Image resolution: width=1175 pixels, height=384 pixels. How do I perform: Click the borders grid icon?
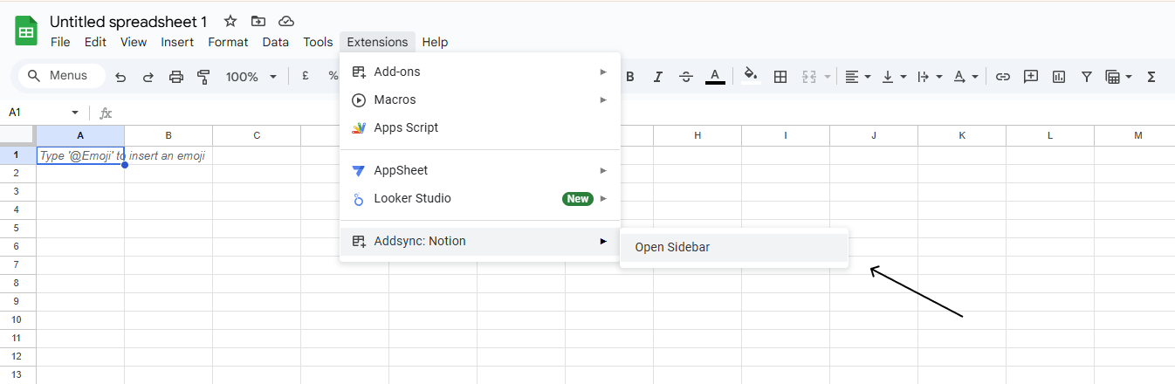click(780, 77)
